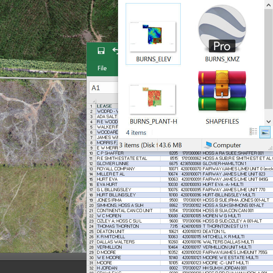Click the route 507 road marker on map
This screenshot has height=273, width=273.
(41, 72)
